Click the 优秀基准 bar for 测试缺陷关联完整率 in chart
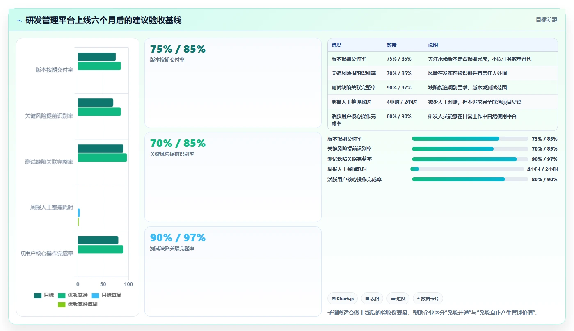The width and height of the screenshot is (574, 331). coord(102,158)
